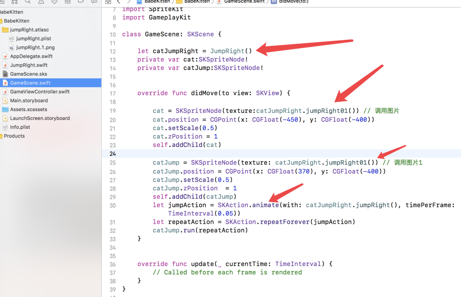Open AppDelegate.swift file
Screen dimensions: 461x297
click(51, 57)
